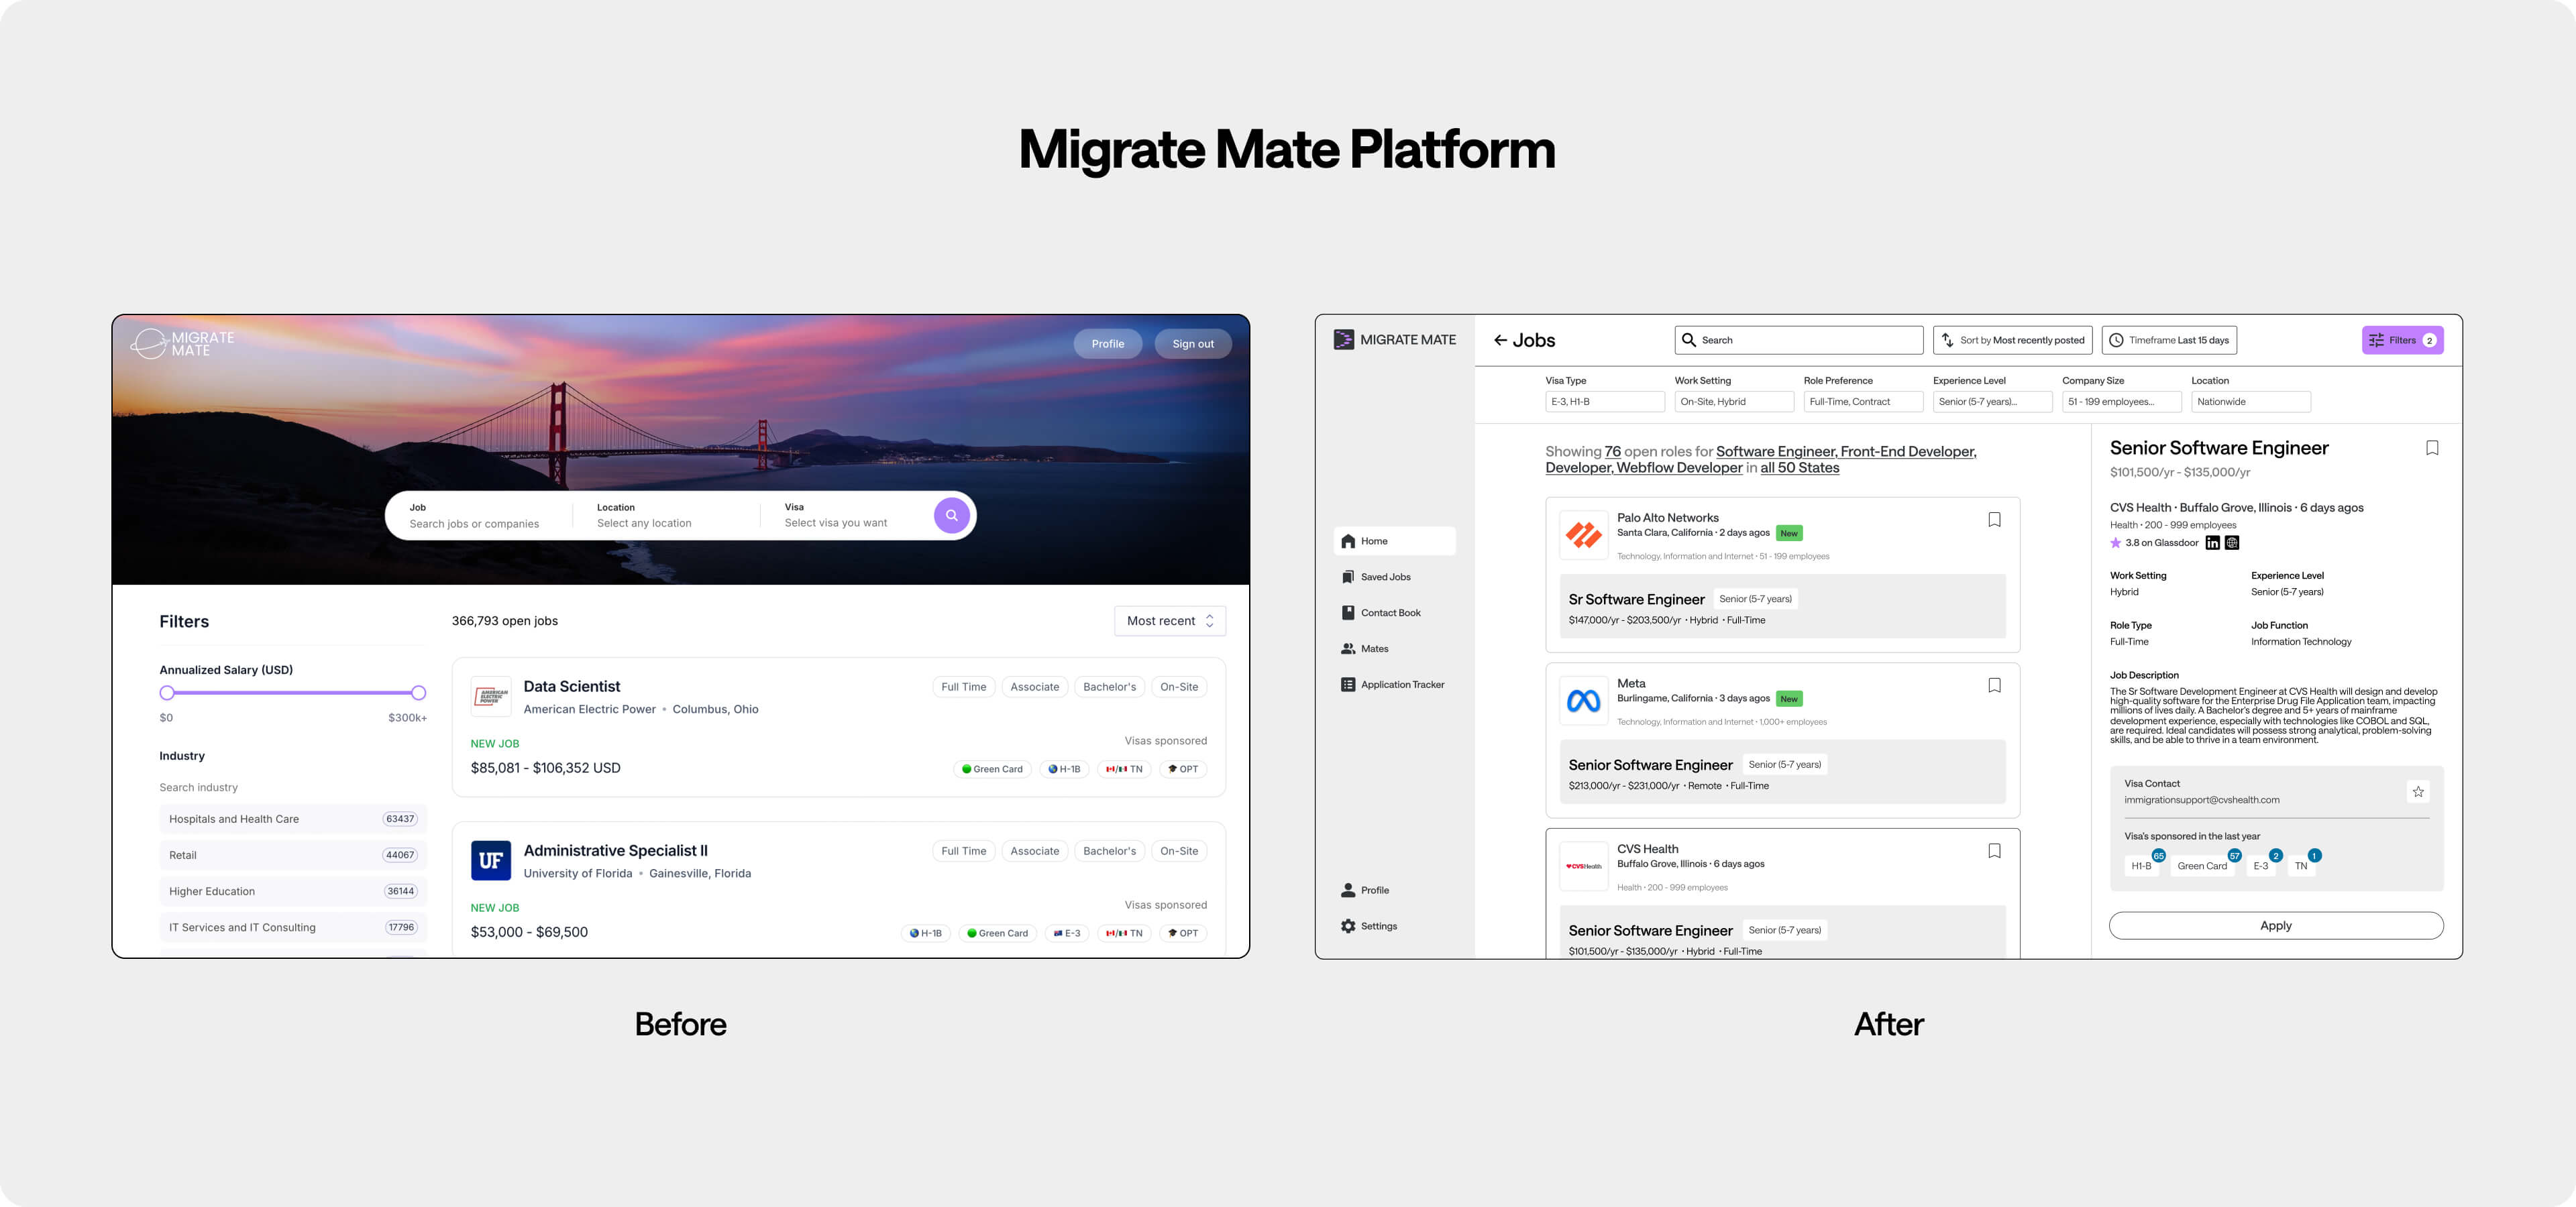The height and width of the screenshot is (1207, 2576).
Task: Star the Visa Contact email
Action: coord(2418,791)
